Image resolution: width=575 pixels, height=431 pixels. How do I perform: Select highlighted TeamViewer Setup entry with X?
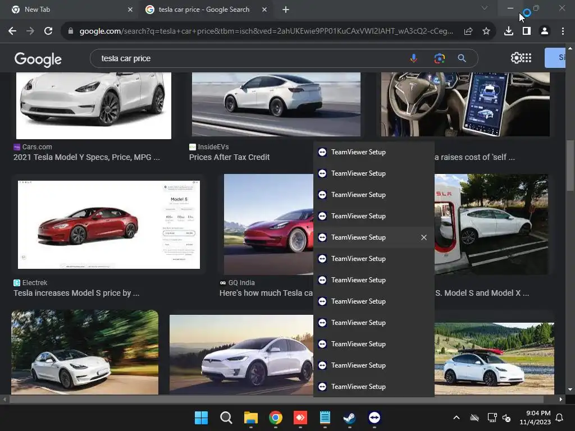pyautogui.click(x=373, y=237)
